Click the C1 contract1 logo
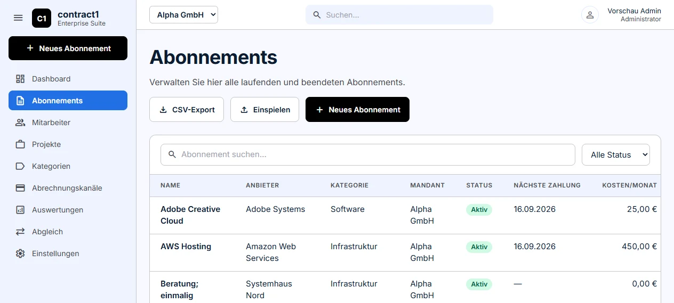The image size is (674, 303). click(x=42, y=18)
